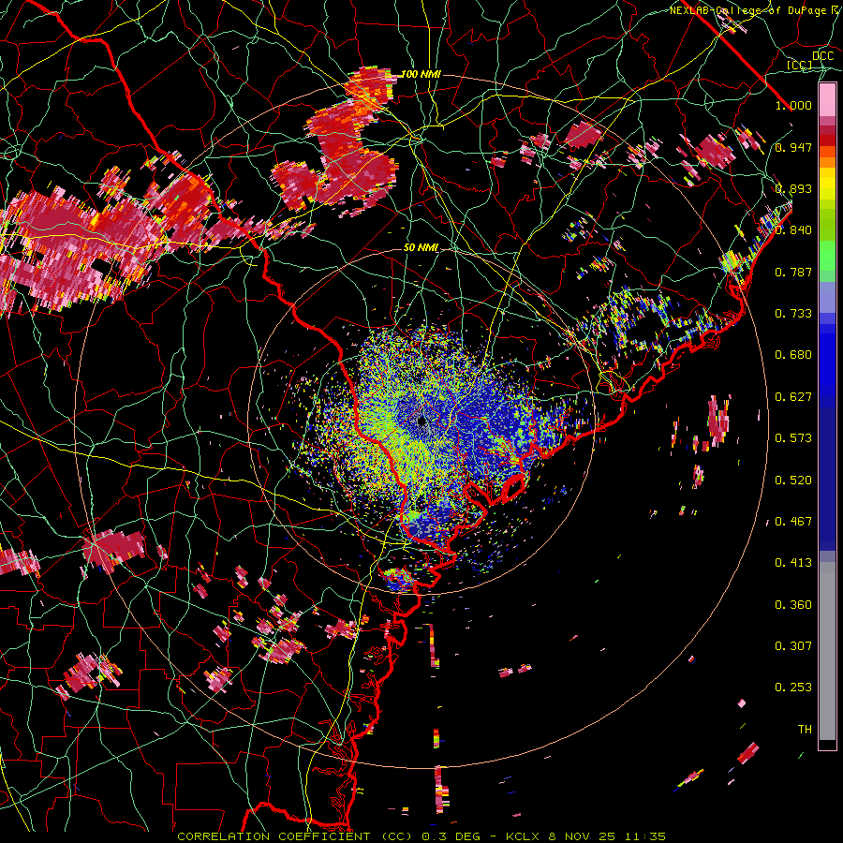Click the DCC label above the scale
843x843 pixels.
click(822, 56)
